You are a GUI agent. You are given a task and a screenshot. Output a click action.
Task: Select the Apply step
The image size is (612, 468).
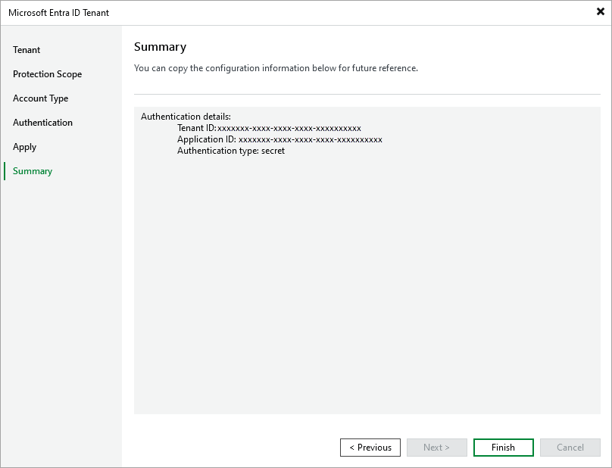point(24,147)
